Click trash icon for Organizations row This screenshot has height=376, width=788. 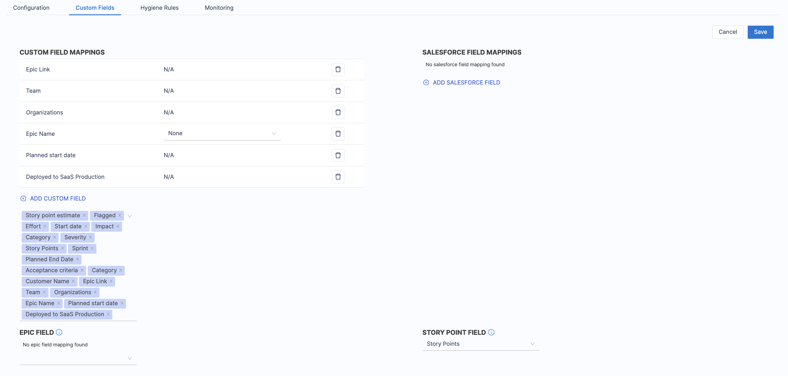pyautogui.click(x=338, y=112)
